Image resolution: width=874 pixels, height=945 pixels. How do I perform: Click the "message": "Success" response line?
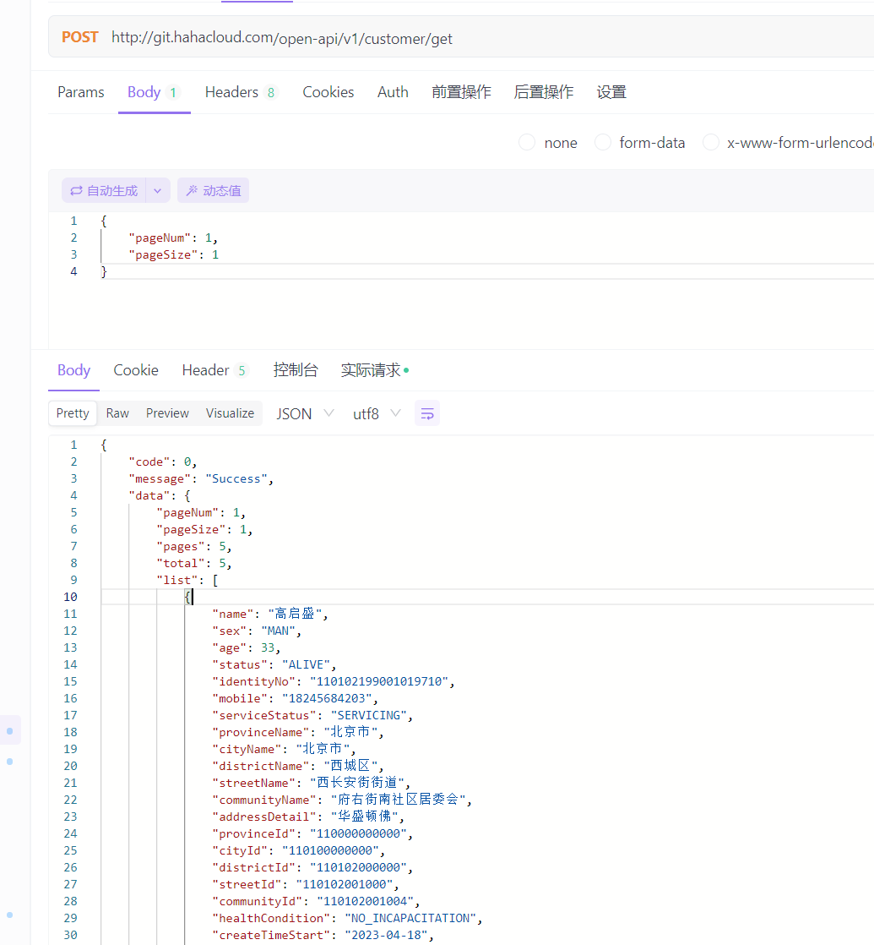coord(201,479)
